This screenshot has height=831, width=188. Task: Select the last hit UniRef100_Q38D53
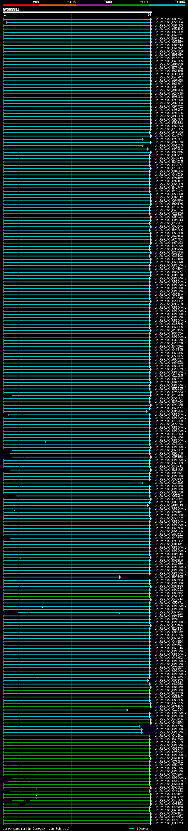point(168,823)
